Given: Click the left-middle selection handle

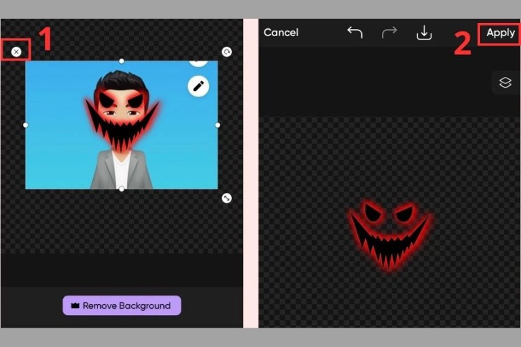Looking at the screenshot, I should [x=26, y=125].
